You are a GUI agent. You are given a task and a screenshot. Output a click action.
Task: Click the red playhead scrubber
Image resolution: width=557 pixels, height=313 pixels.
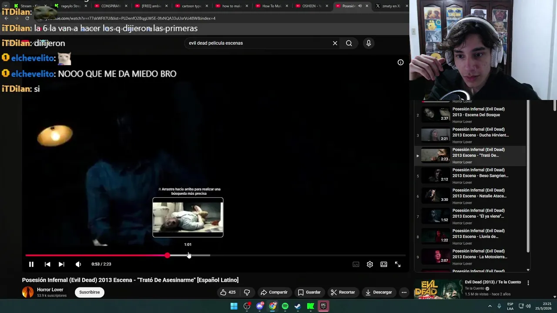(x=168, y=255)
